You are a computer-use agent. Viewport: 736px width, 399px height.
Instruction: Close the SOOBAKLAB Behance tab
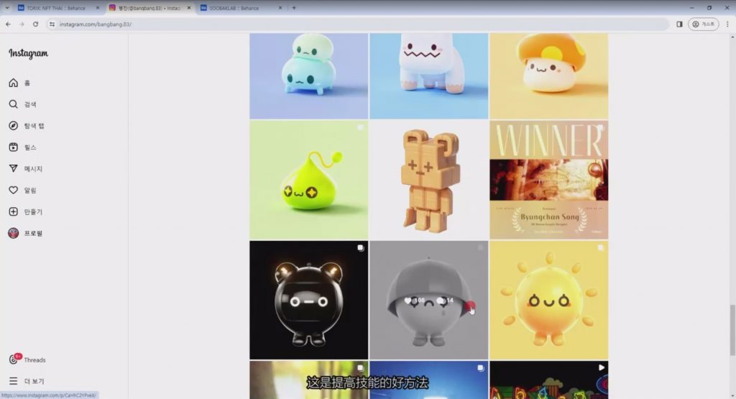tap(280, 8)
